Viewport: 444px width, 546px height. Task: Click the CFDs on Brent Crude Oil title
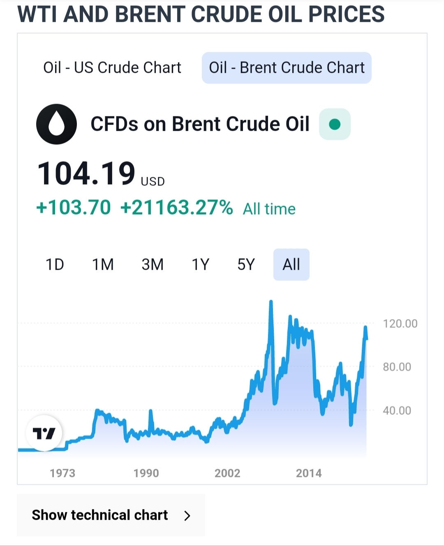pyautogui.click(x=200, y=124)
